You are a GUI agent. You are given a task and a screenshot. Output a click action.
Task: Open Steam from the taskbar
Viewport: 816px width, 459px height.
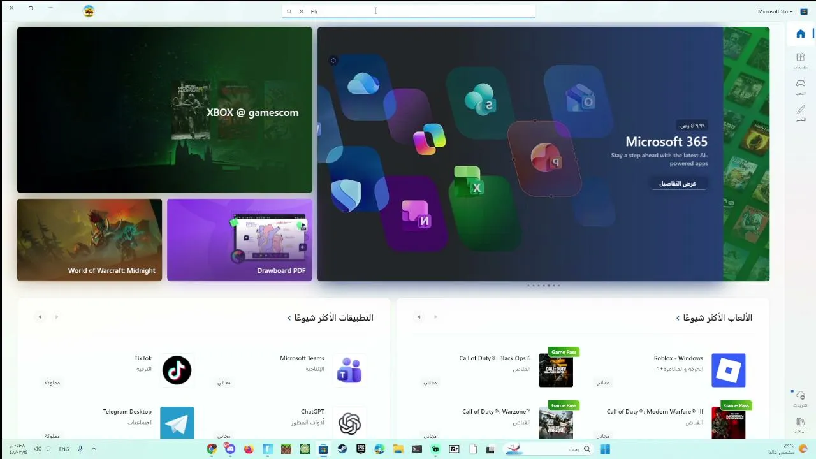[342, 449]
